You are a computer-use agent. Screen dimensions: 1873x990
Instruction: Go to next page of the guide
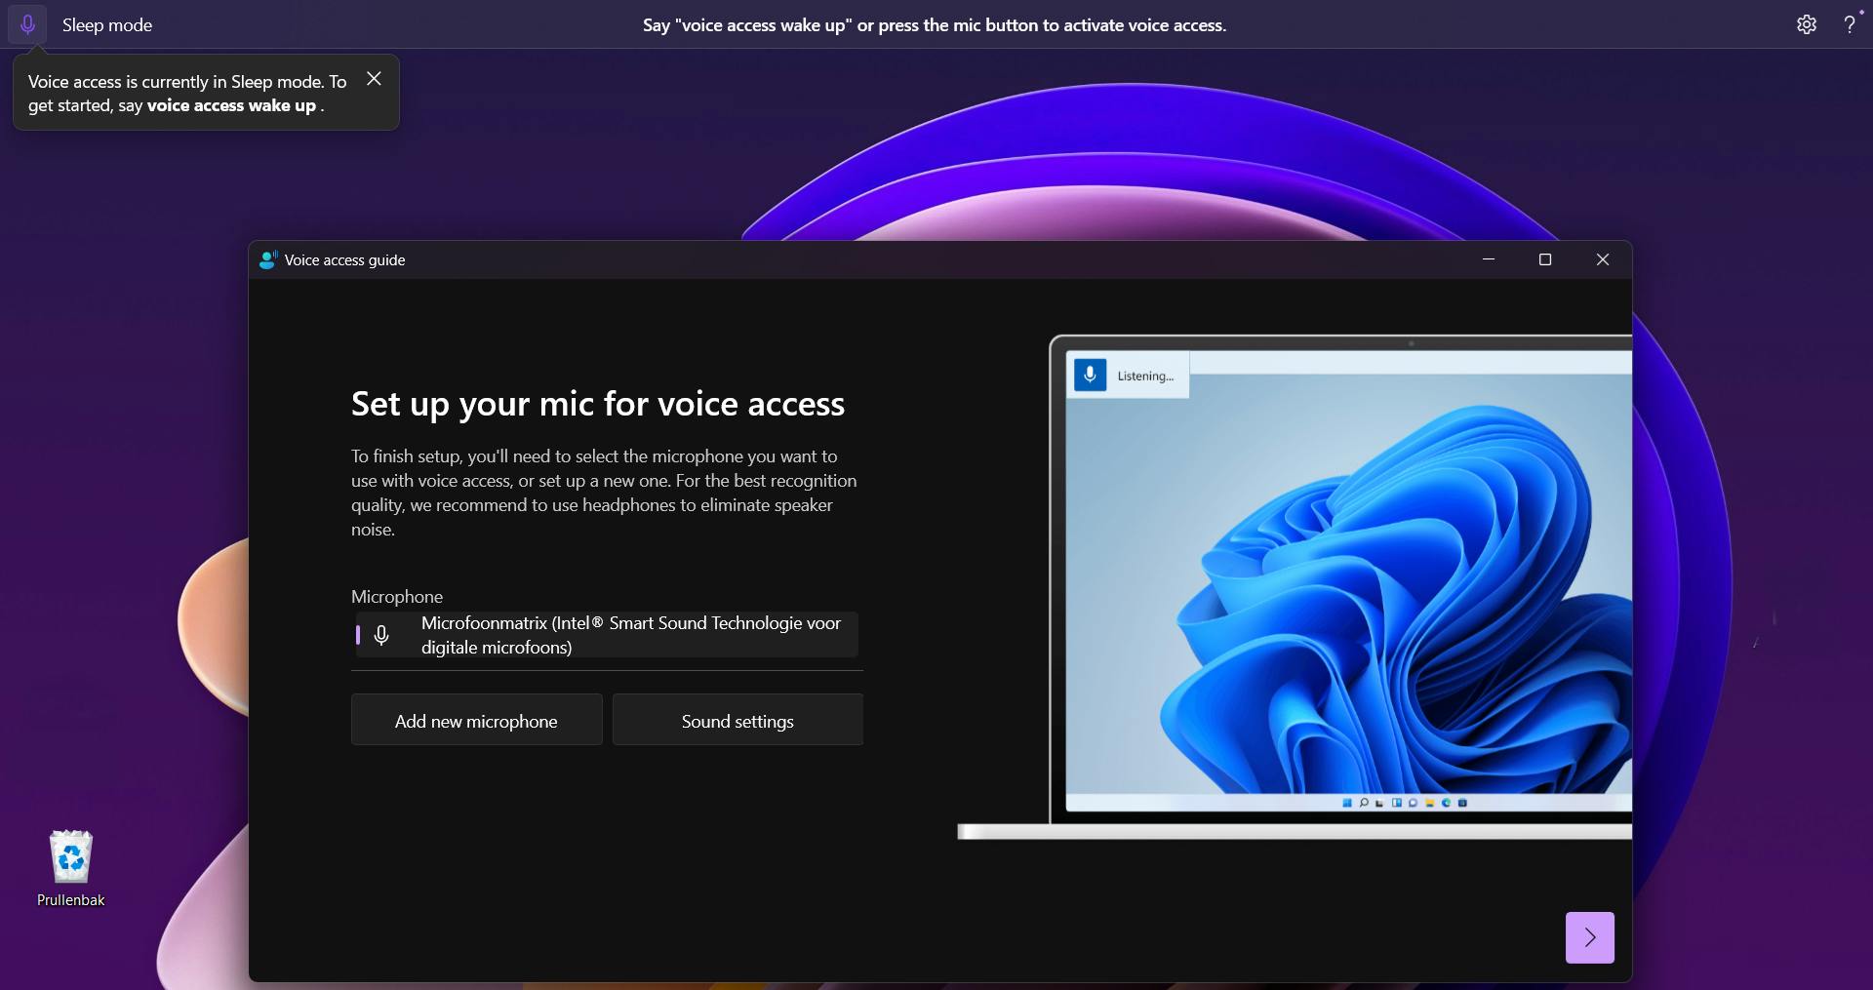point(1589,937)
